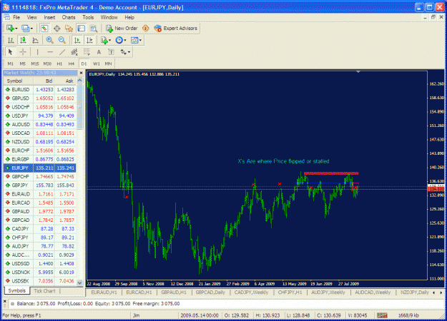Switch chart to candlesticks style
This screenshot has width=447, height=321.
(23, 40)
